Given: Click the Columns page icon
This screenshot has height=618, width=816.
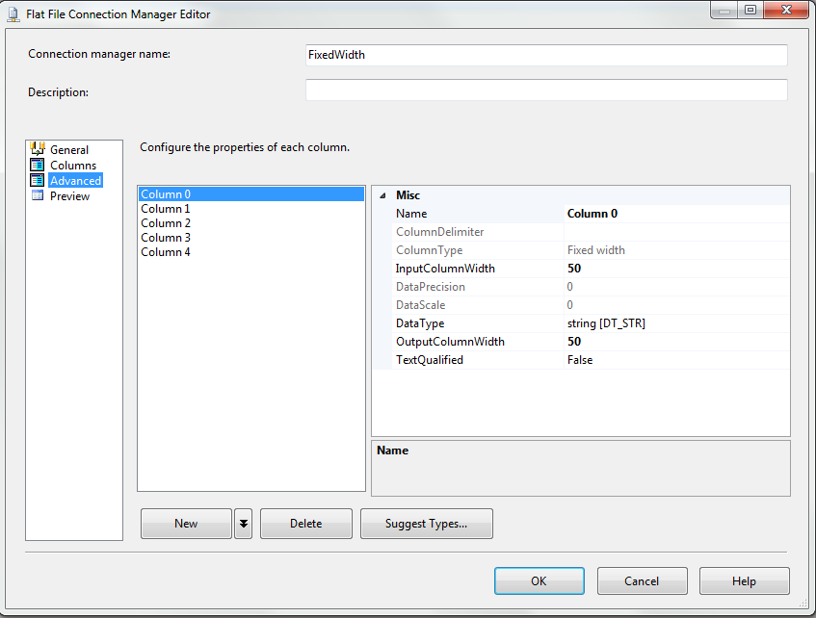Looking at the screenshot, I should (39, 165).
